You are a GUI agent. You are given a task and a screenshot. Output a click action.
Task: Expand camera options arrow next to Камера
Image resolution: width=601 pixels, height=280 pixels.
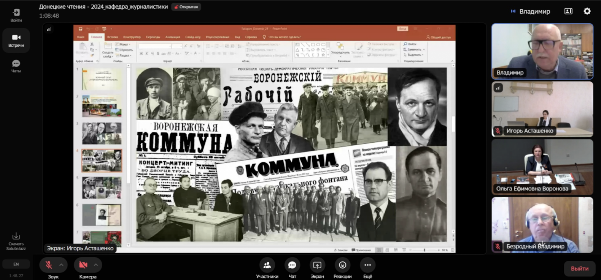click(x=96, y=265)
